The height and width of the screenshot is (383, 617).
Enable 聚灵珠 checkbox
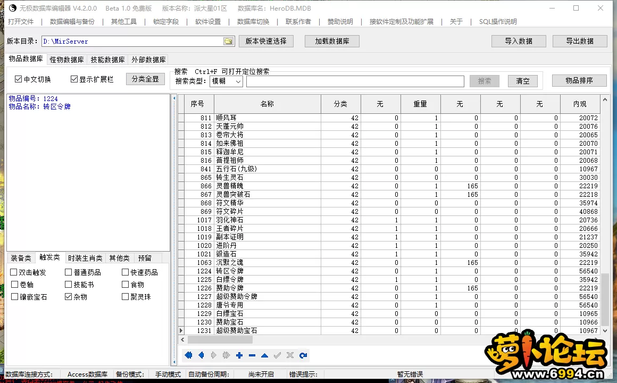click(x=125, y=296)
